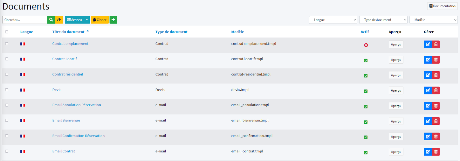The width and height of the screenshot is (460, 161).
Task: Edit the Devis document row
Action: [428, 90]
